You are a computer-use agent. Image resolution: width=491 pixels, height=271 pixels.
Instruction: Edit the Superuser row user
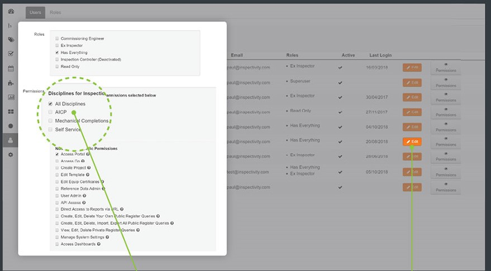pos(412,83)
